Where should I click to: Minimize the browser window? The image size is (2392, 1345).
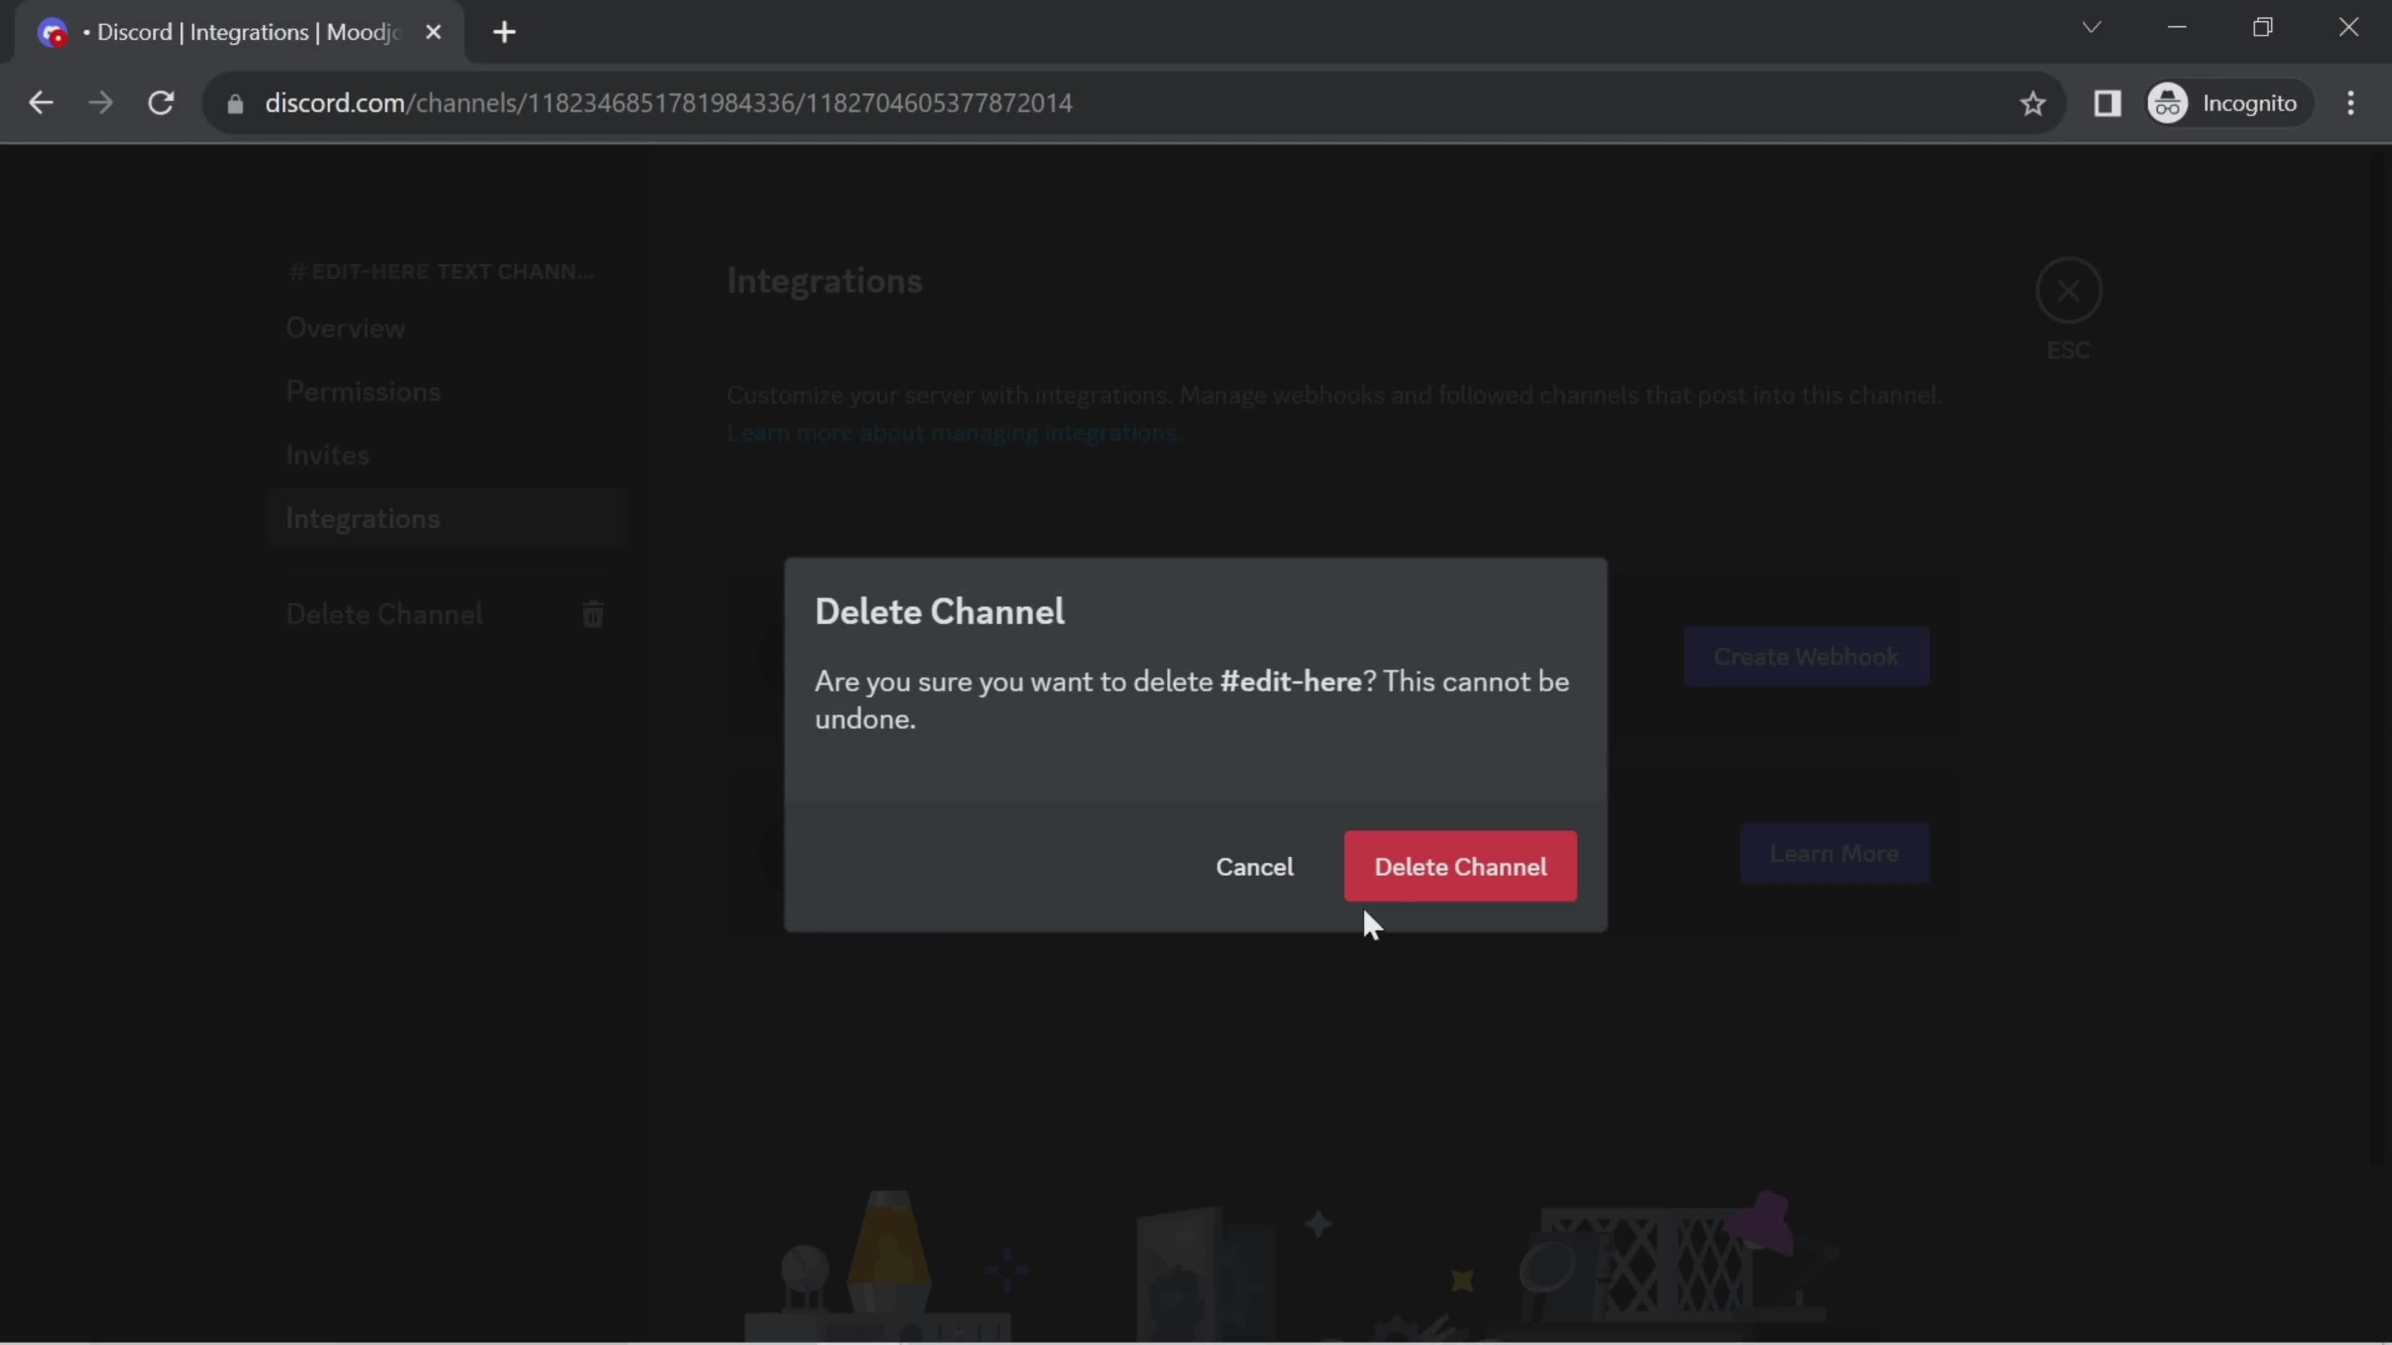[2176, 27]
